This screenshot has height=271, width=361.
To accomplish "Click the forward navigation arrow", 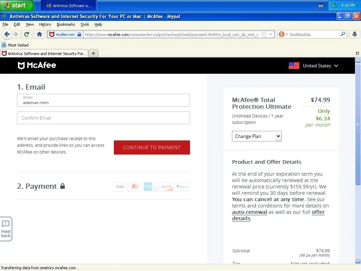I will tap(16, 34).
